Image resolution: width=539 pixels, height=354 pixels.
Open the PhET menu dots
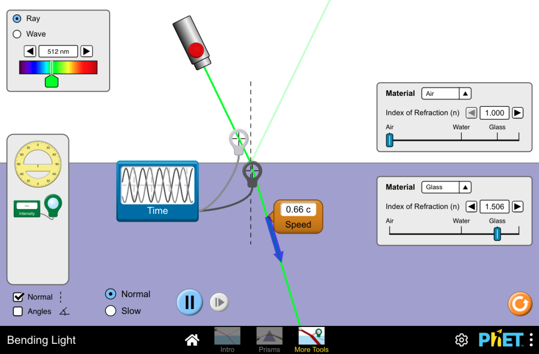pos(531,340)
